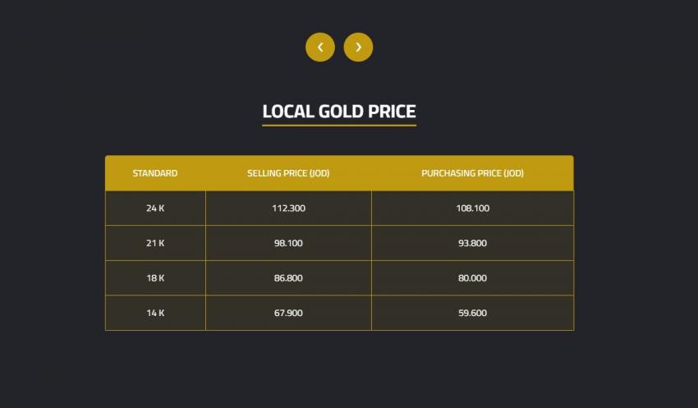The width and height of the screenshot is (698, 408).
Task: Click the 67.900 selling price value
Action: [288, 313]
